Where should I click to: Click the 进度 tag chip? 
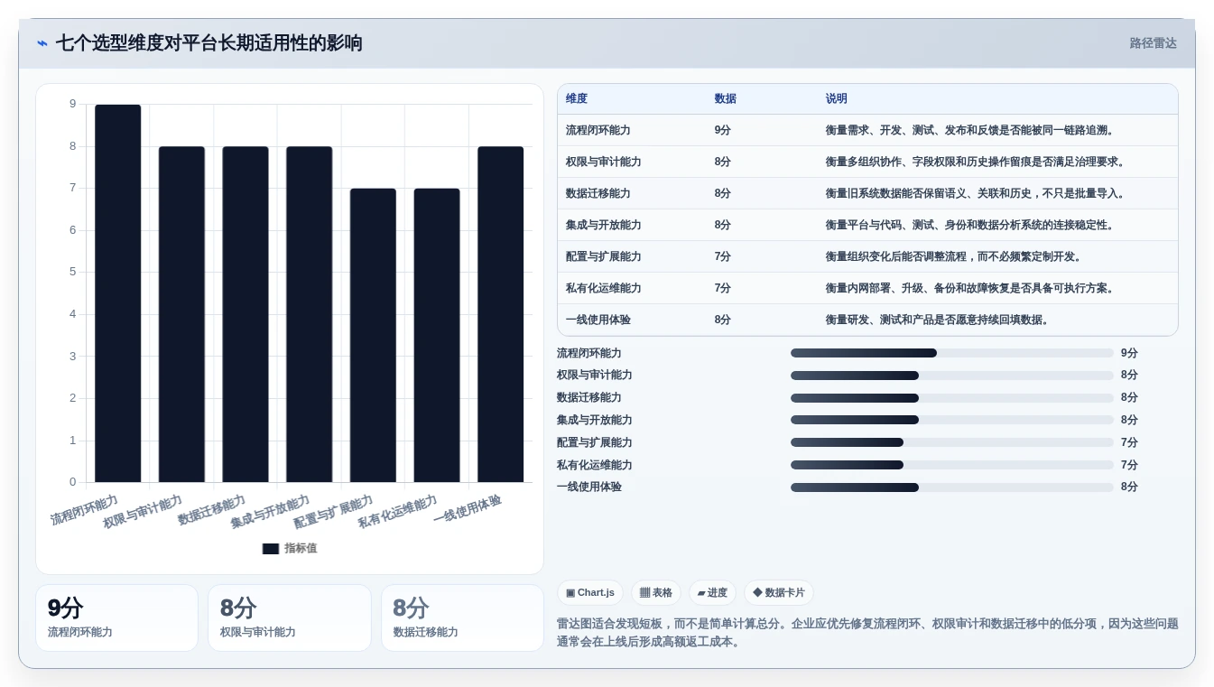tap(712, 593)
